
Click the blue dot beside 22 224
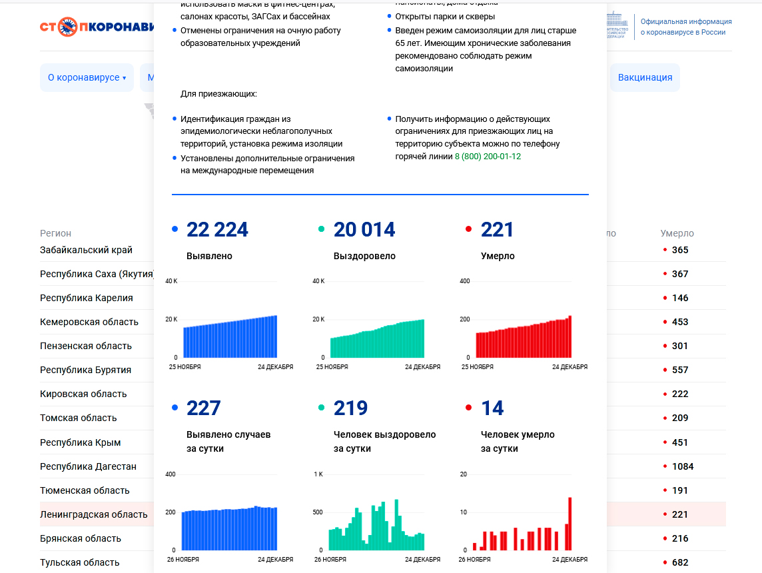click(x=175, y=229)
